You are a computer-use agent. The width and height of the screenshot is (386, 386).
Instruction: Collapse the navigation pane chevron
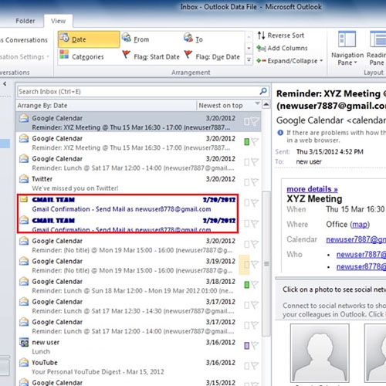(x=5, y=83)
